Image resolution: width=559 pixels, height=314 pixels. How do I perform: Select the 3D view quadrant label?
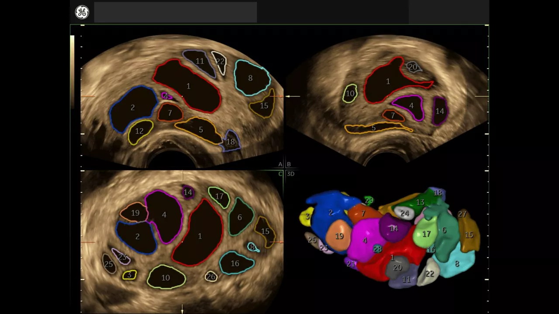[x=290, y=174]
